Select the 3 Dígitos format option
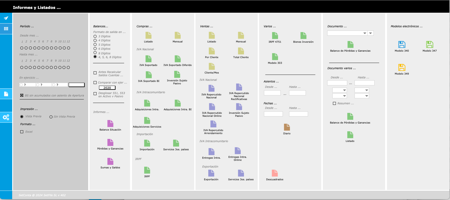The width and height of the screenshot is (450, 200). point(95,36)
